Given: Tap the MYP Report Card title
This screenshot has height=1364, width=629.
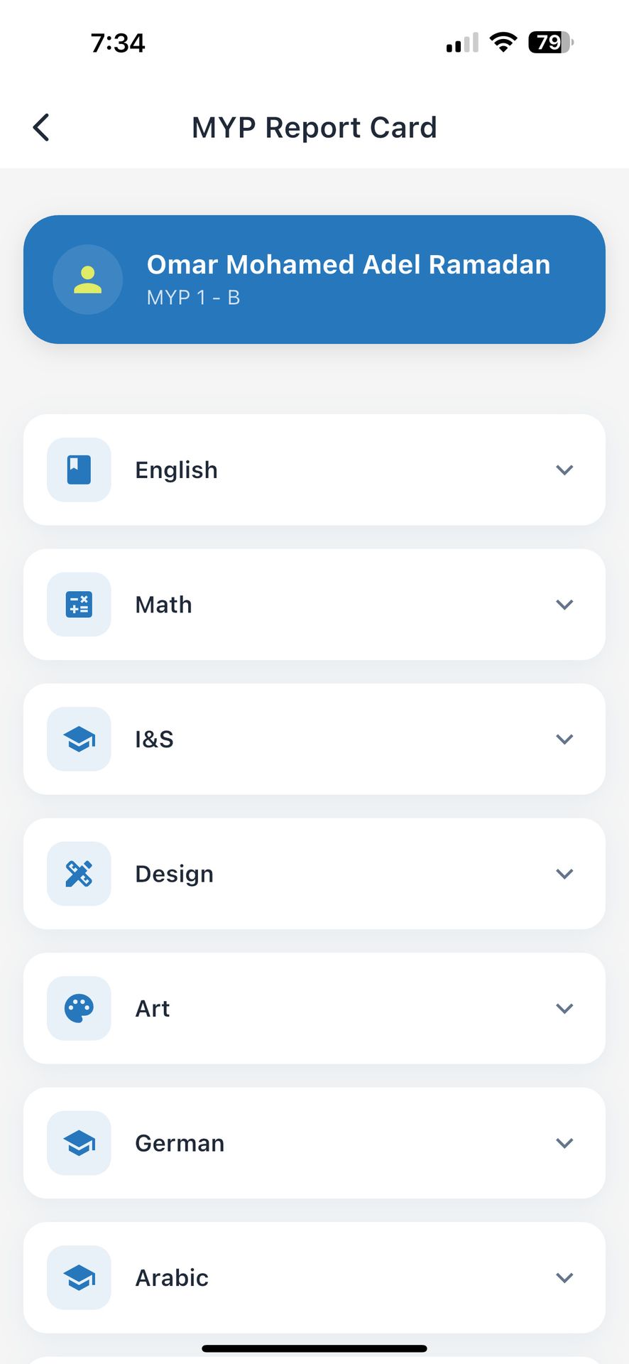Looking at the screenshot, I should coord(314,128).
